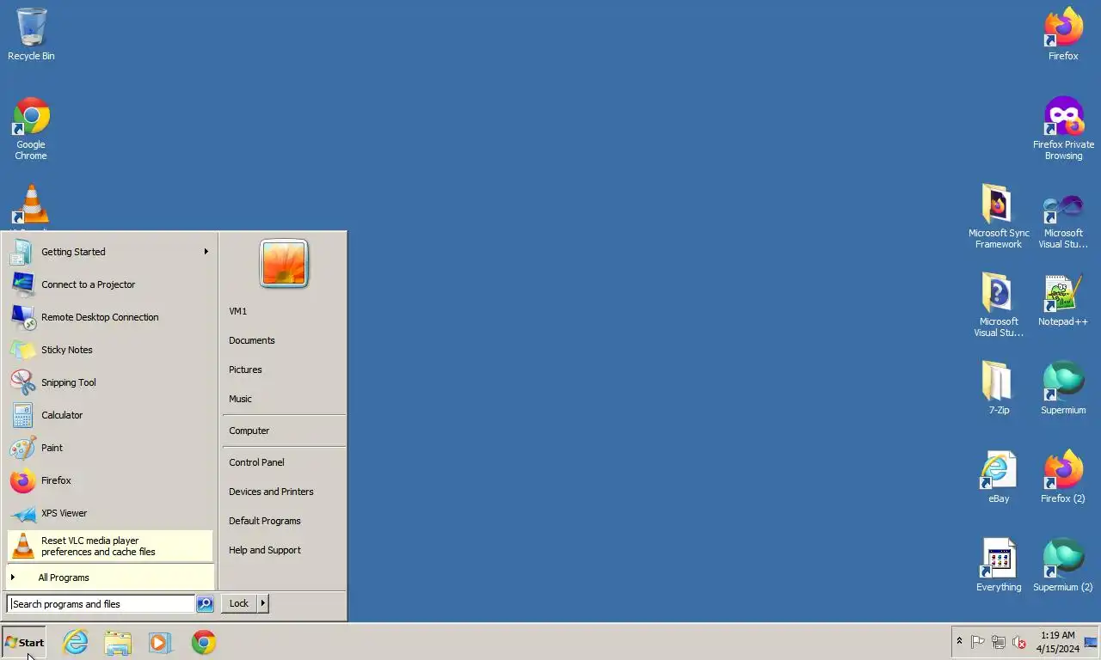Launch Snipping Tool from Start menu
The height and width of the screenshot is (660, 1101).
click(110, 382)
